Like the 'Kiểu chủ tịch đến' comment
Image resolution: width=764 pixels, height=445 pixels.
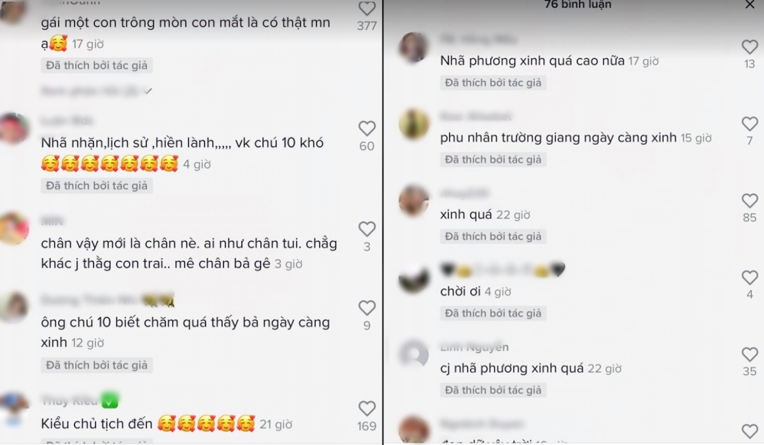[367, 407]
